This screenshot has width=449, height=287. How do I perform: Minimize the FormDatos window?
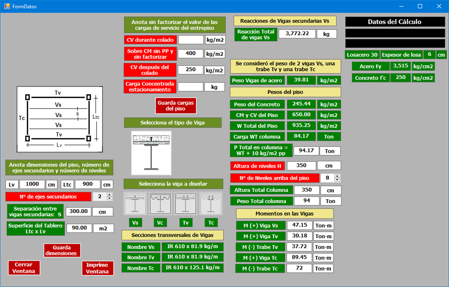pyautogui.click(x=401, y=6)
